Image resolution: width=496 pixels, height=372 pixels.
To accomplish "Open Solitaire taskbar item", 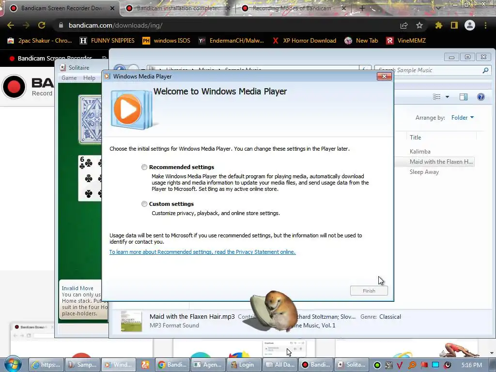I will coord(352,365).
